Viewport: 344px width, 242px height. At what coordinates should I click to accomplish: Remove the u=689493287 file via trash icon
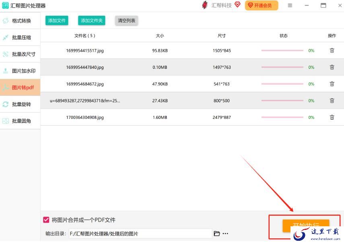332,101
